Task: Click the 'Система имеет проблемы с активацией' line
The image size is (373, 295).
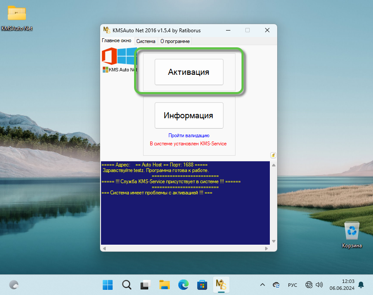Action: click(x=157, y=193)
